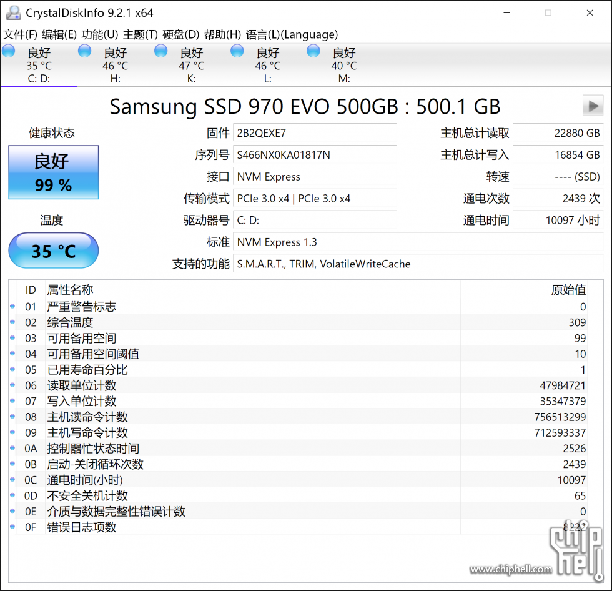The image size is (612, 591).
Task: Click the 驱动器号 field showing C: D:
Action: [315, 221]
